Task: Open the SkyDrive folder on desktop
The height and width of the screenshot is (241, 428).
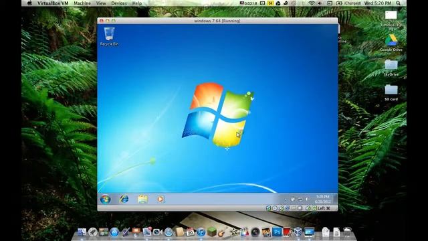Action: click(x=391, y=68)
